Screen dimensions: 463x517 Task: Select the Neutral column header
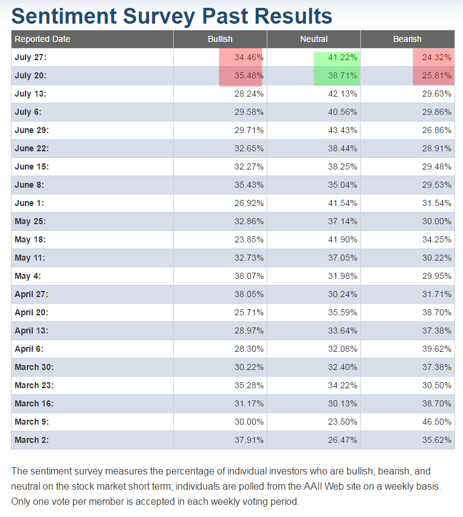[x=314, y=39]
